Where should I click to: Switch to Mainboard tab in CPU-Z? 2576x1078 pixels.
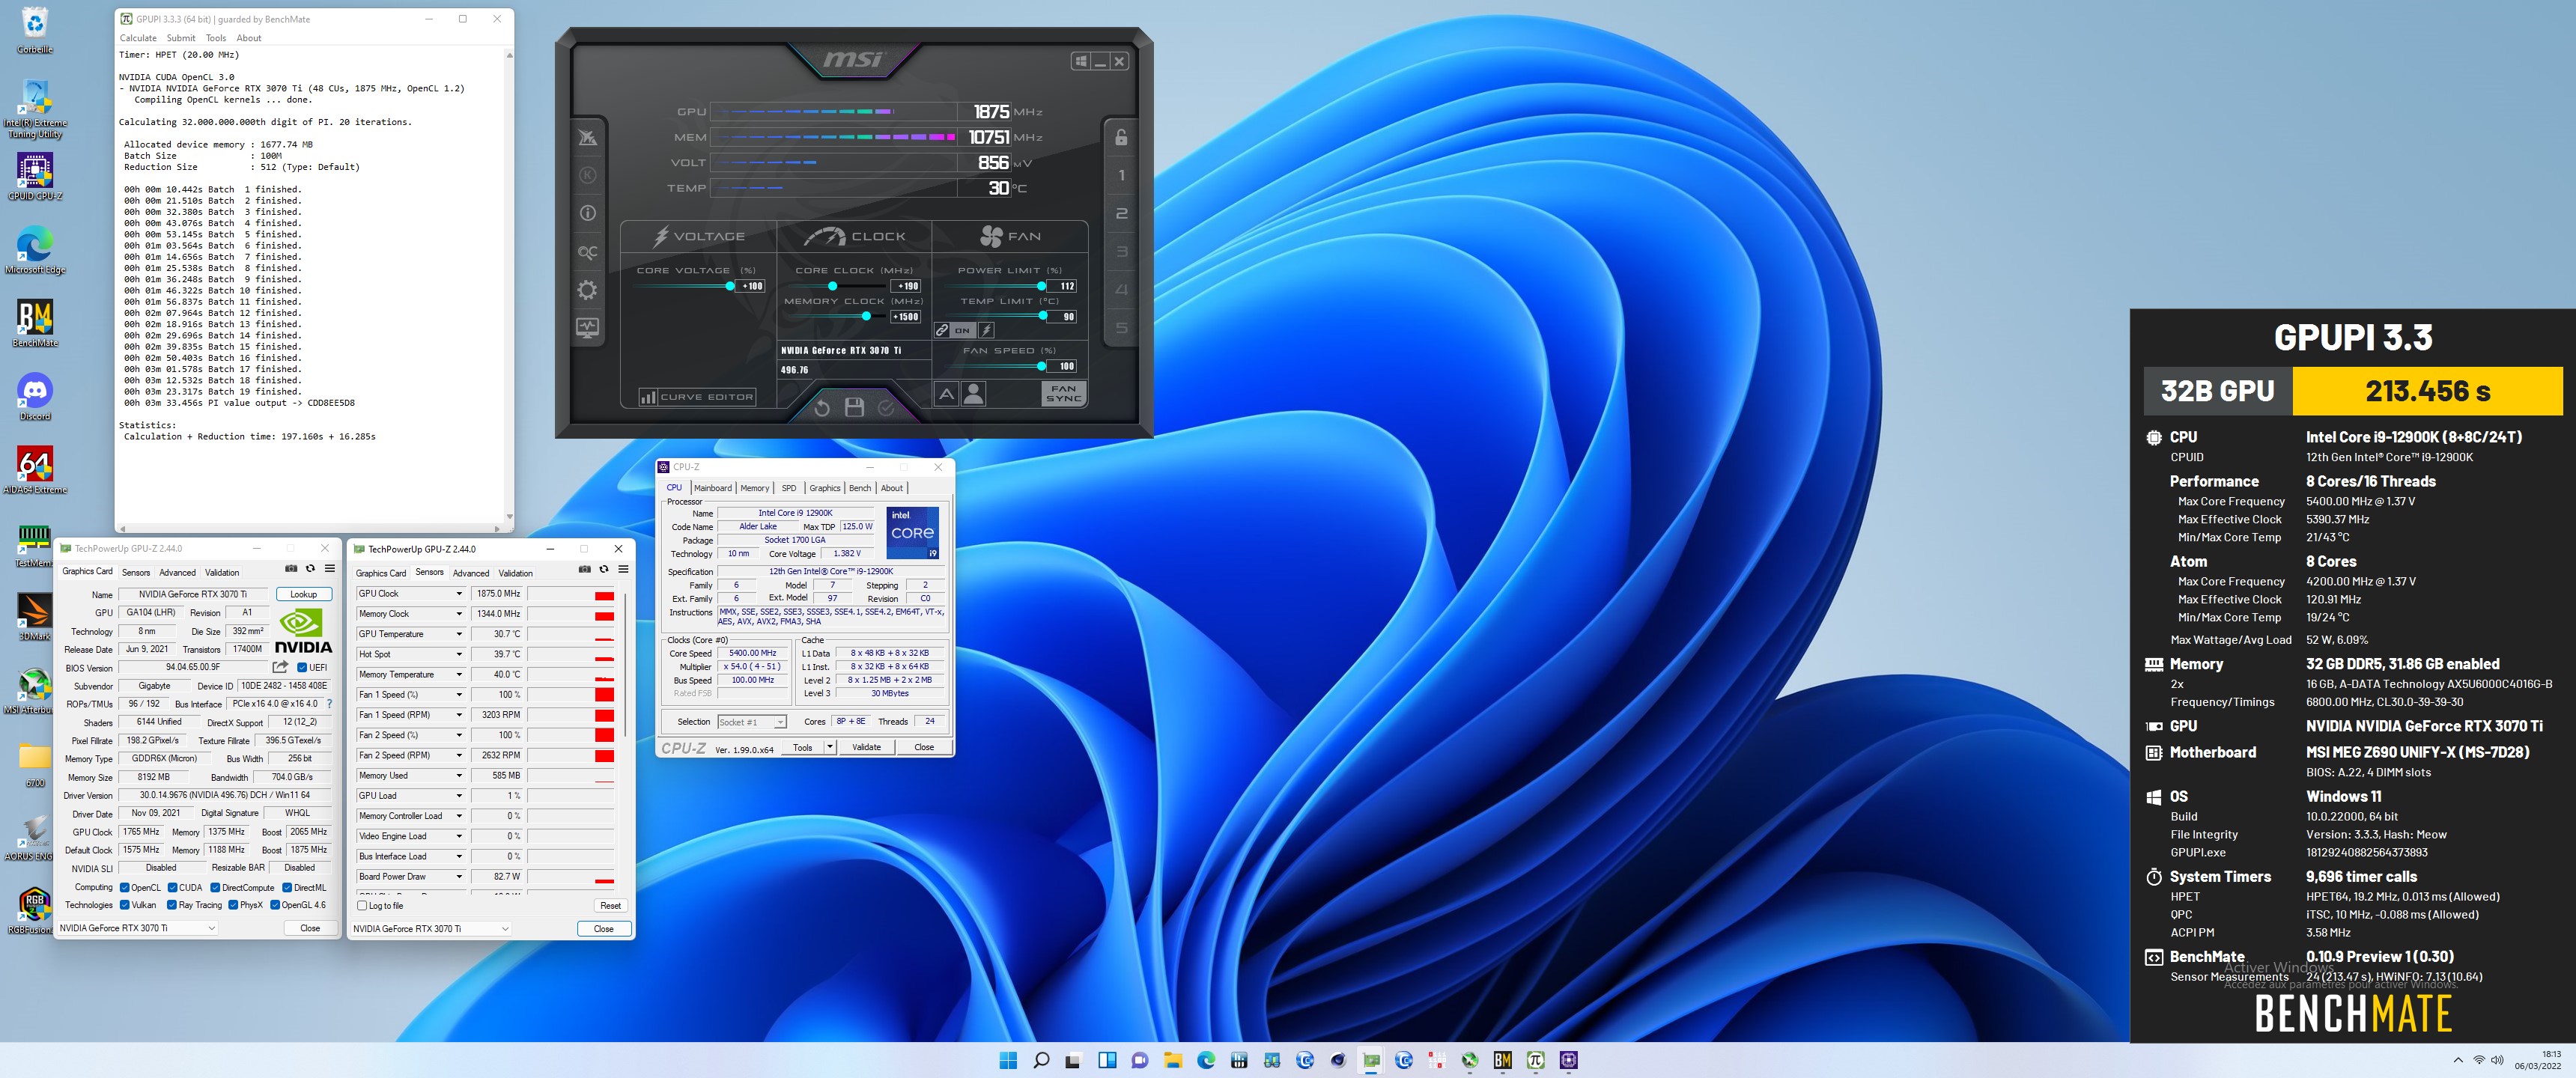tap(713, 488)
